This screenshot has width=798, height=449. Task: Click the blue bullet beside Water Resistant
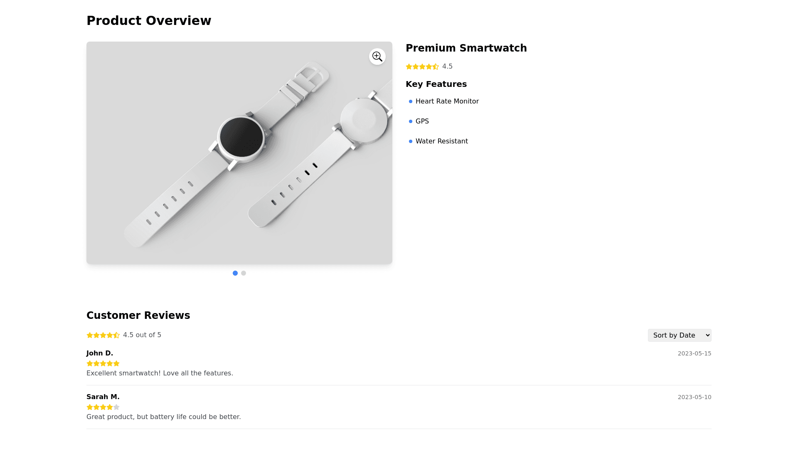click(x=411, y=141)
